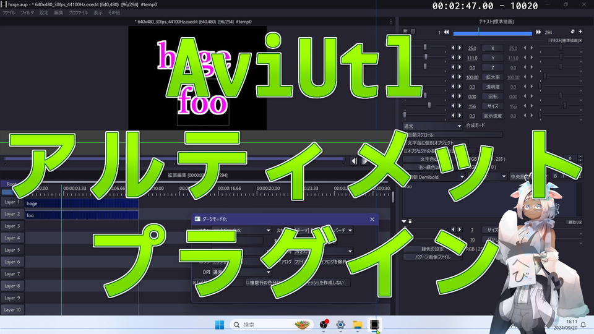Open the 合成モード dropdown showing 通常

click(x=433, y=126)
